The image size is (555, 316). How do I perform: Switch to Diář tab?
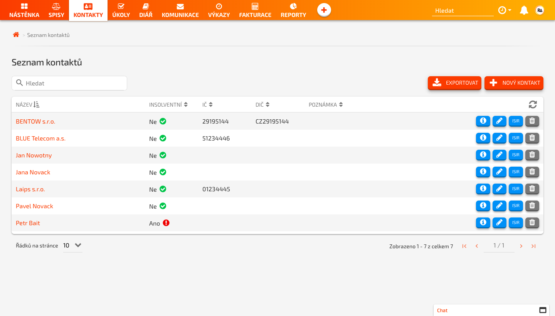point(146,10)
